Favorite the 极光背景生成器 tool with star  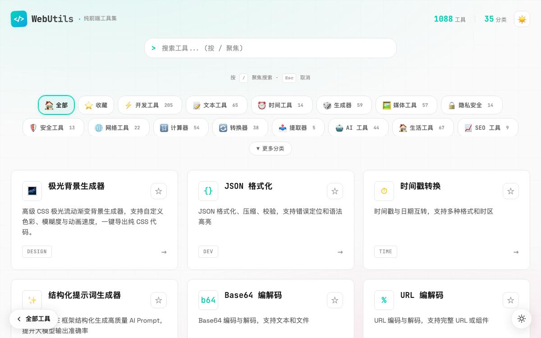tap(159, 191)
